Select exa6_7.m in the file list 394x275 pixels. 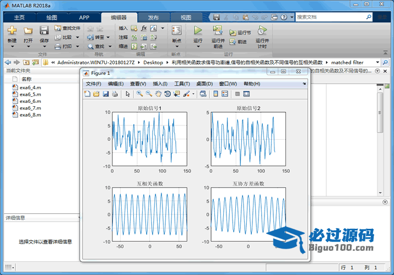pos(30,108)
